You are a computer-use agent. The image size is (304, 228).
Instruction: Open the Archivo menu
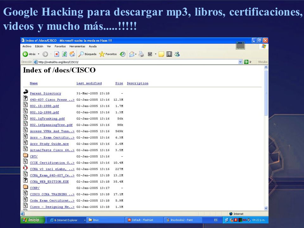click(27, 46)
